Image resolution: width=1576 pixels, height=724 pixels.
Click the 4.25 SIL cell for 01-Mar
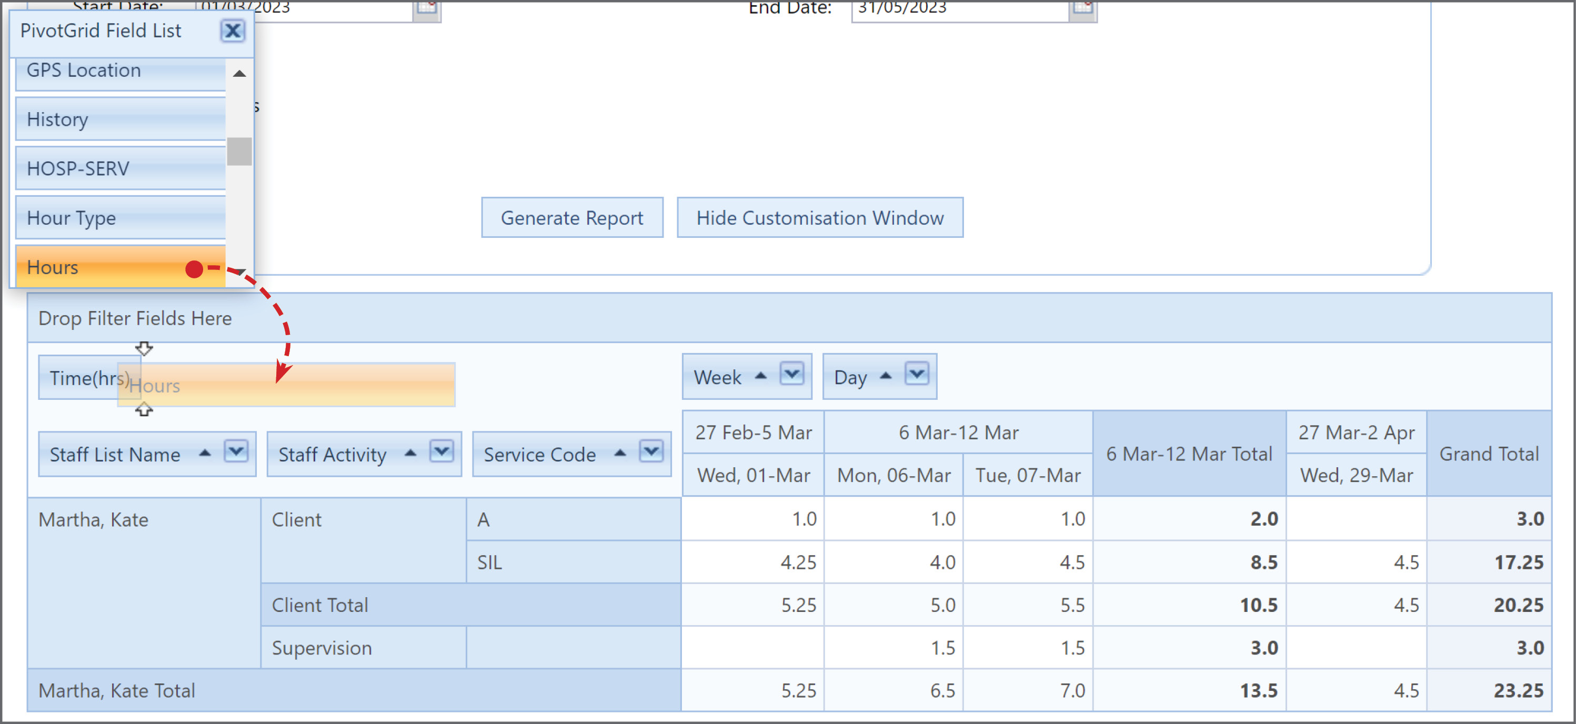[x=753, y=562]
